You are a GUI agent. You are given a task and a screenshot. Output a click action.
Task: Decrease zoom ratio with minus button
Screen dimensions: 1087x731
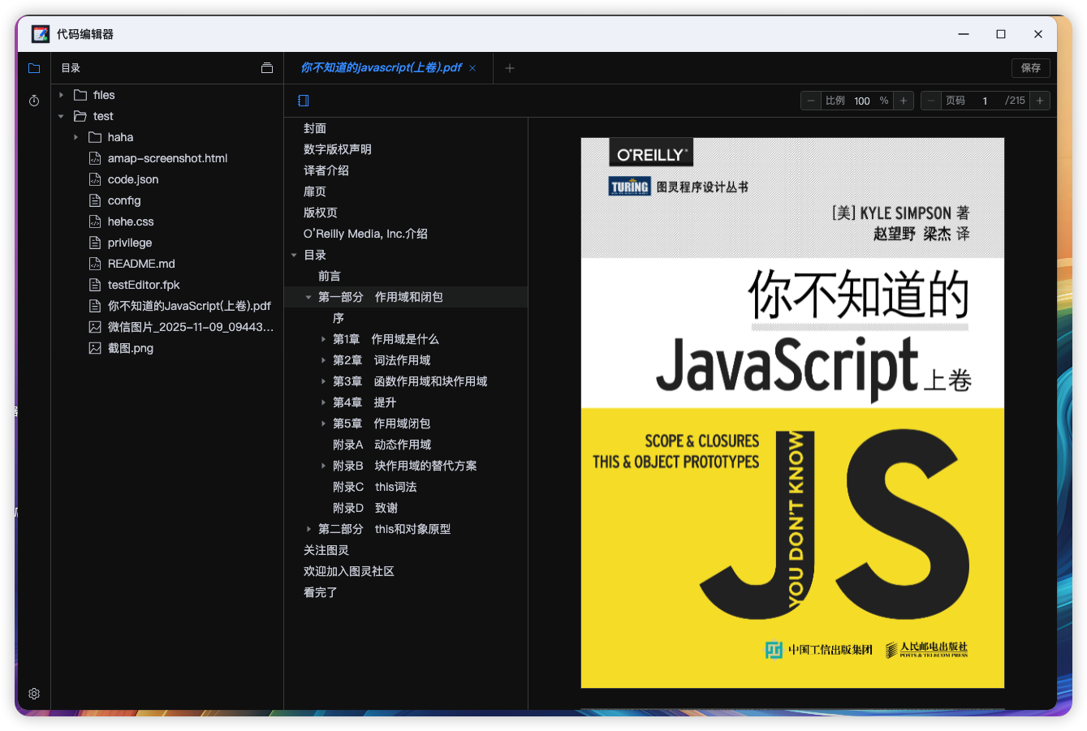[x=811, y=101]
